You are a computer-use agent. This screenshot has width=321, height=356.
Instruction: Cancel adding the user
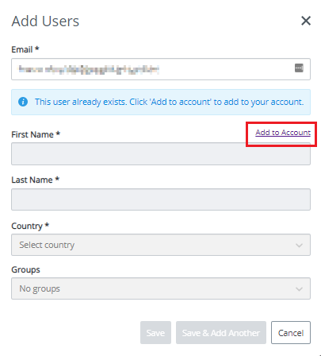point(291,333)
